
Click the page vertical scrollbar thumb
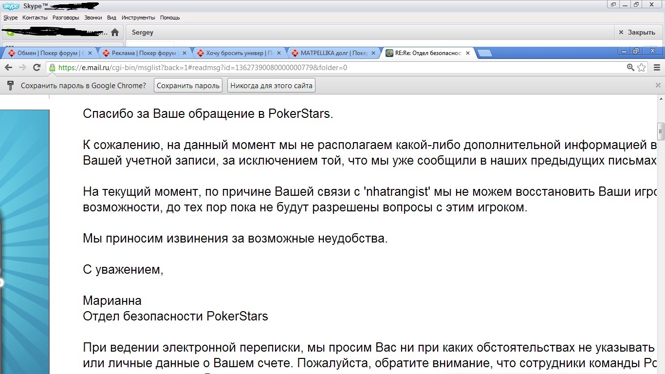(661, 131)
